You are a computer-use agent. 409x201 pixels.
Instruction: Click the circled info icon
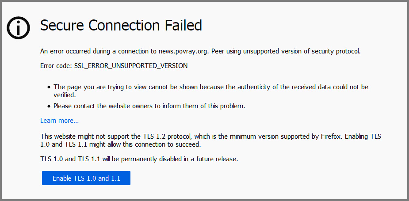18,28
